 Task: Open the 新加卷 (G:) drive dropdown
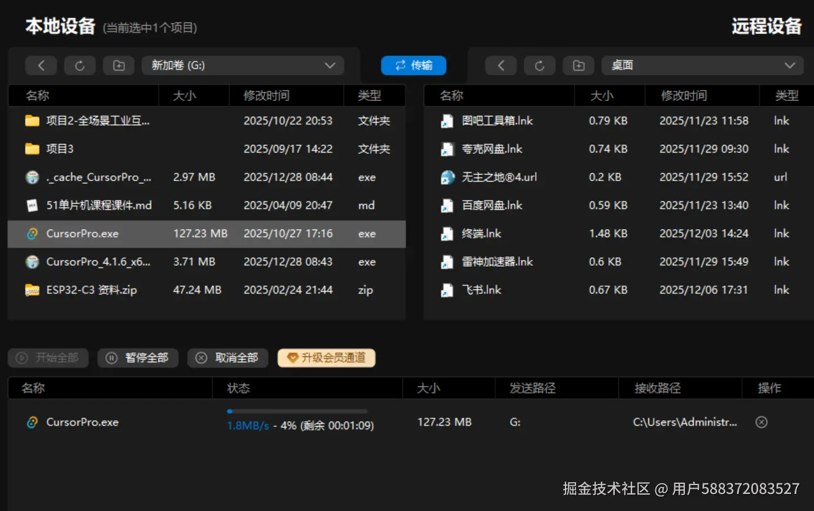(x=243, y=65)
